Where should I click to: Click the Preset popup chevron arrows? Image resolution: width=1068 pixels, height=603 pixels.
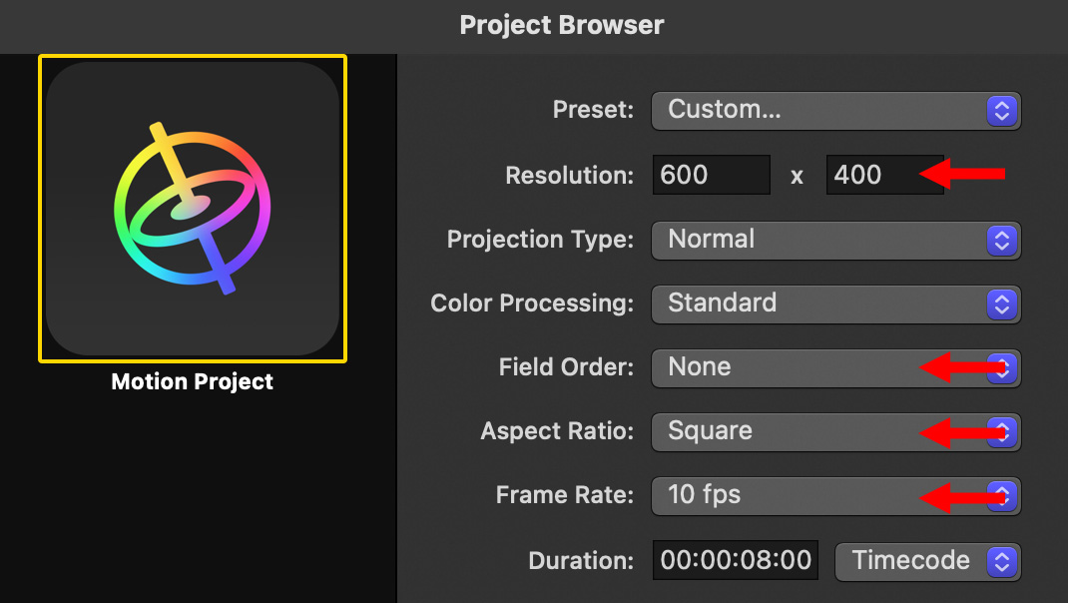click(1000, 111)
